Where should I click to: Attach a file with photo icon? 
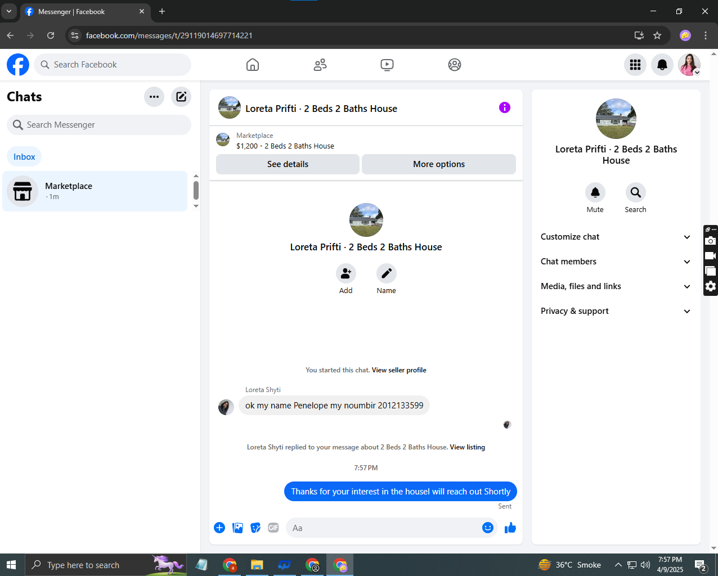point(238,528)
